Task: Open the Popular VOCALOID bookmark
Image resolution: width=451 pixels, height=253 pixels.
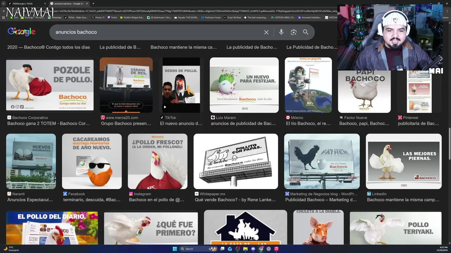Action: pos(187,17)
